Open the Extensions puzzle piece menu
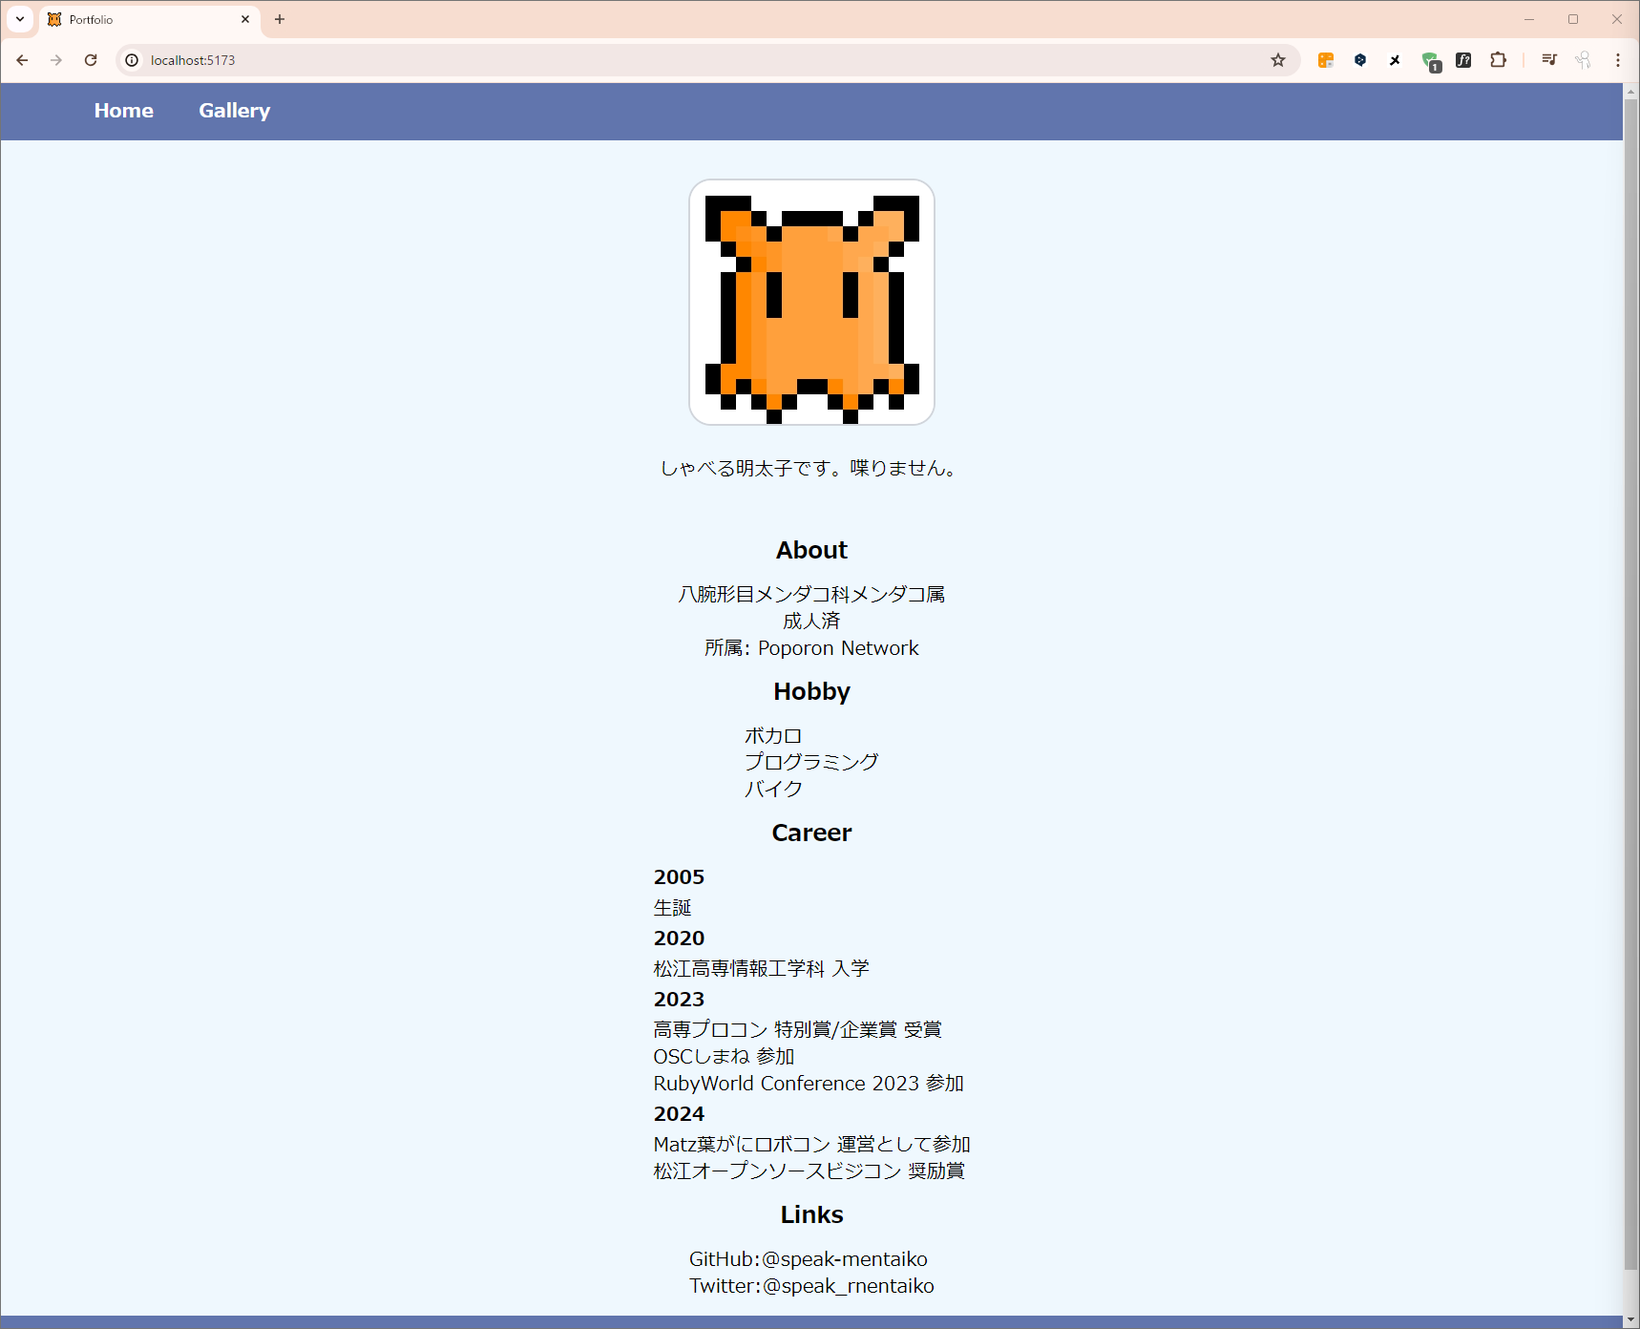Image resolution: width=1640 pixels, height=1329 pixels. pyautogui.click(x=1499, y=60)
